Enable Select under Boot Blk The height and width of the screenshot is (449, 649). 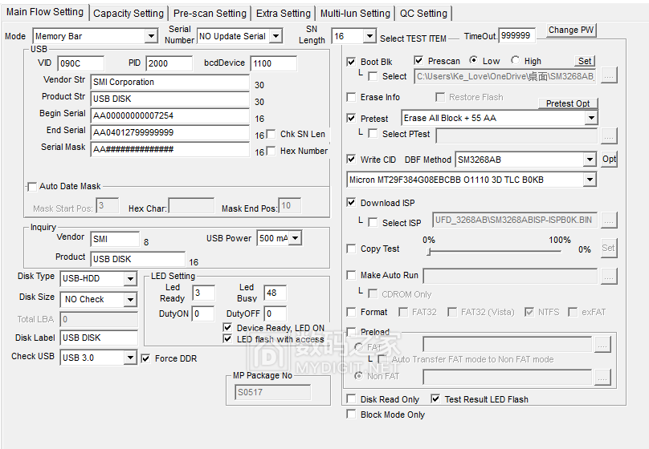click(373, 76)
